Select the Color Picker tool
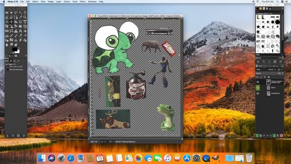Screen dimensions: 291x164 (20, 17)
